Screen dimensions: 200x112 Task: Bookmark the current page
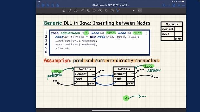pos(53,5)
